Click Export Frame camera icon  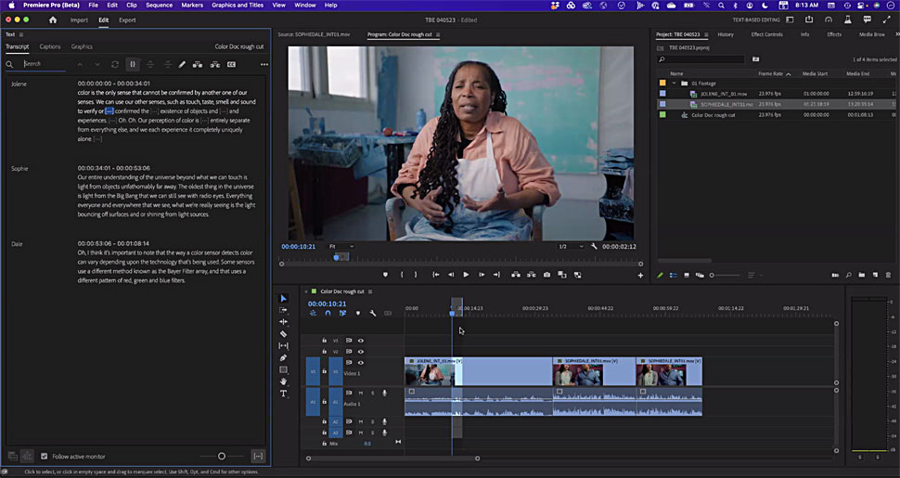click(x=547, y=275)
